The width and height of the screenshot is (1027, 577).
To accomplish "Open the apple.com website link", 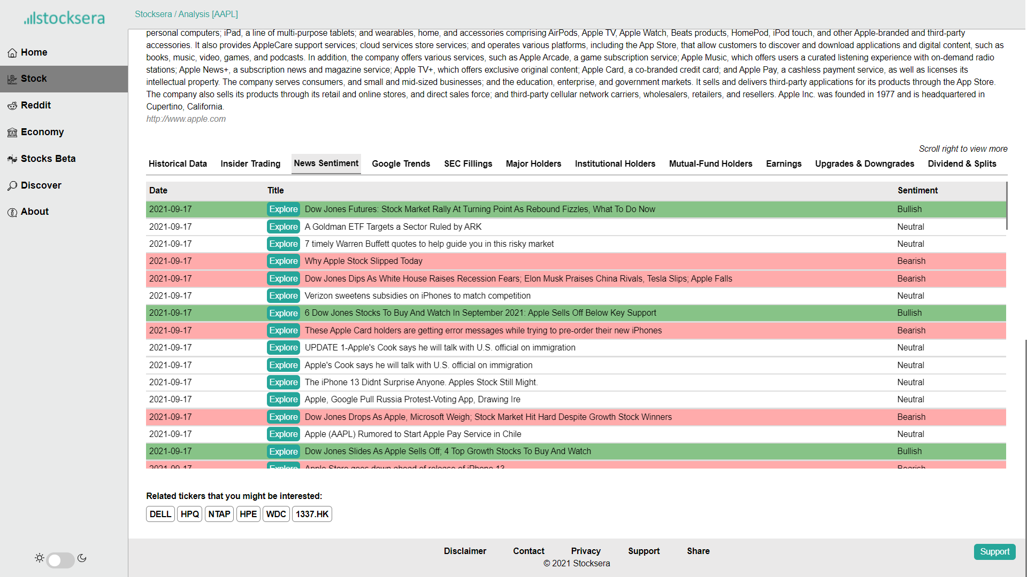I will click(186, 119).
